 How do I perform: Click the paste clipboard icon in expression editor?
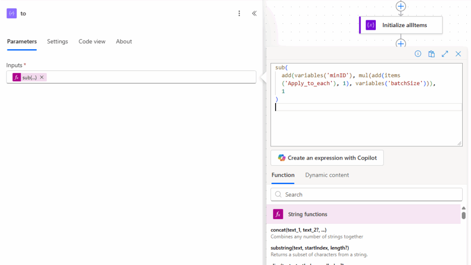point(431,54)
